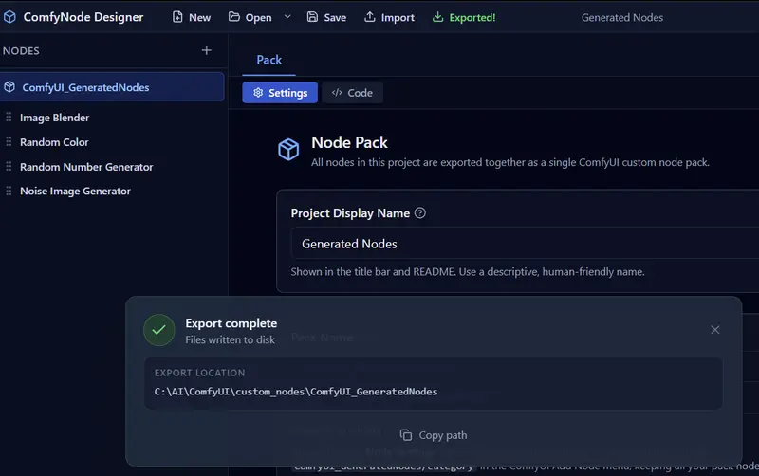
Task: Click the ComfyNode Designer logo icon
Action: (9, 17)
